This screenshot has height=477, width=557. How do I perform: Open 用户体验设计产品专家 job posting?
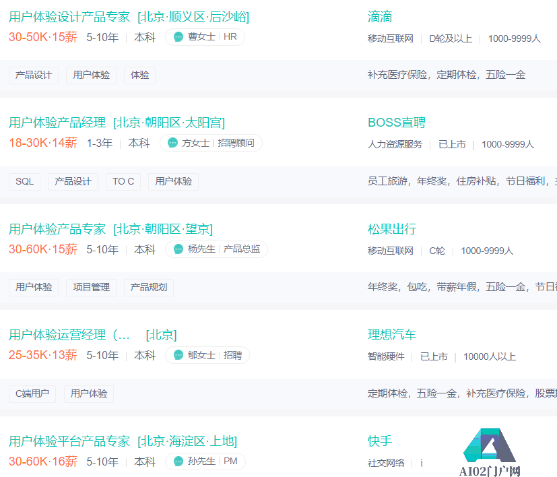69,17
